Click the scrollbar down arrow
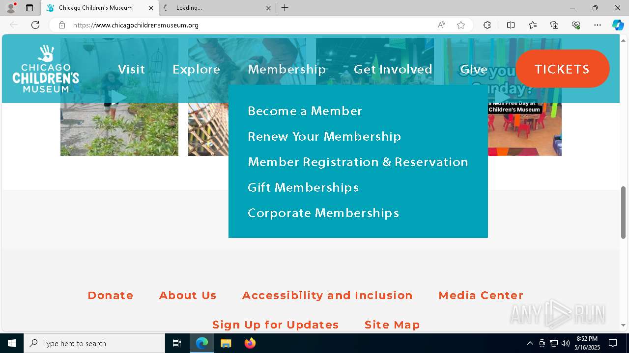 pyautogui.click(x=624, y=325)
